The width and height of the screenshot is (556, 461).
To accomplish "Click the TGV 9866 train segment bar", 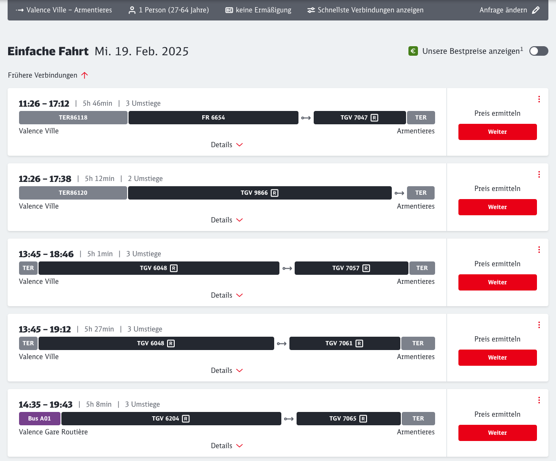I will pos(259,193).
